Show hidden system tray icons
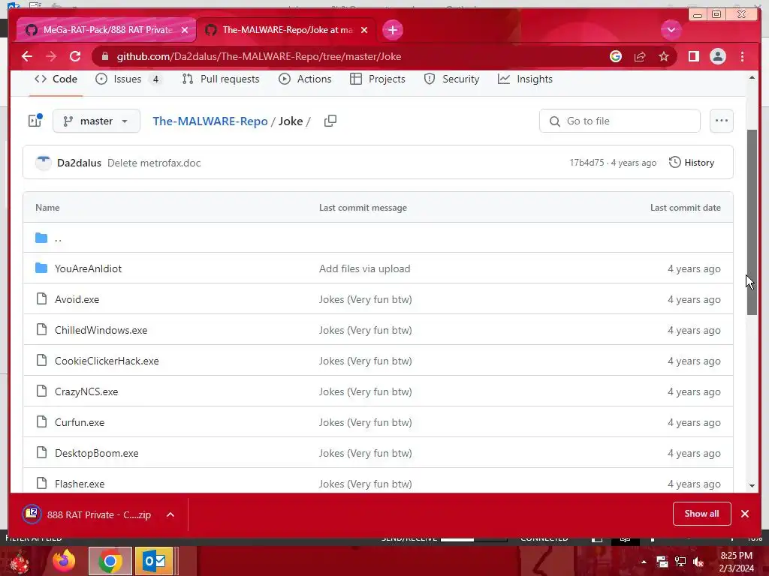This screenshot has width=769, height=576. (644, 562)
